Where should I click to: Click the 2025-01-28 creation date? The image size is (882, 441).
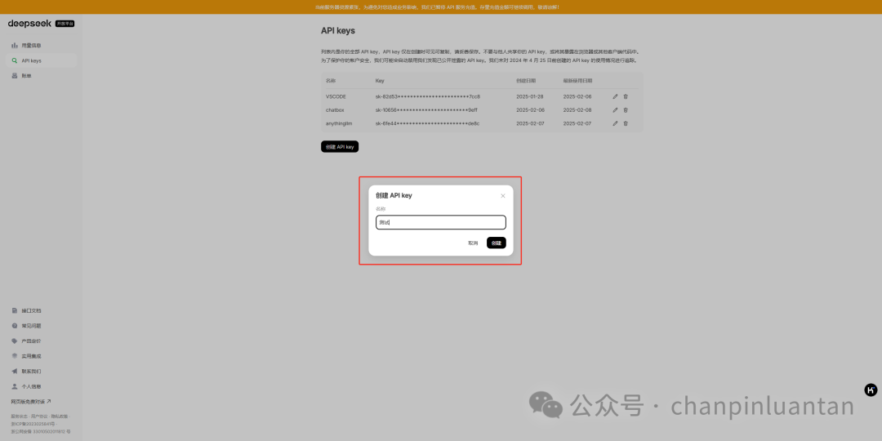[530, 96]
